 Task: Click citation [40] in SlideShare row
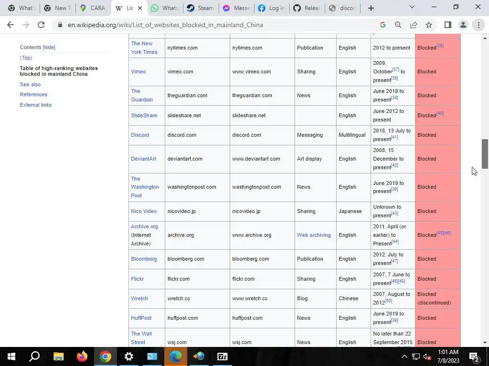click(x=440, y=113)
